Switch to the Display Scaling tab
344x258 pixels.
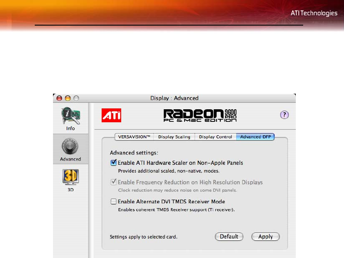pos(174,137)
